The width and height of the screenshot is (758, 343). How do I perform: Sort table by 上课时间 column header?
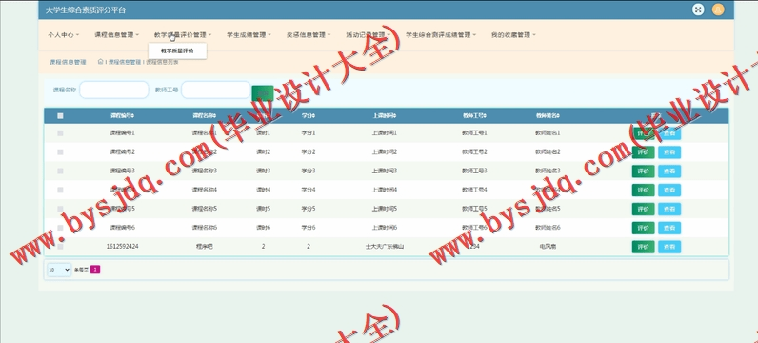(385, 116)
